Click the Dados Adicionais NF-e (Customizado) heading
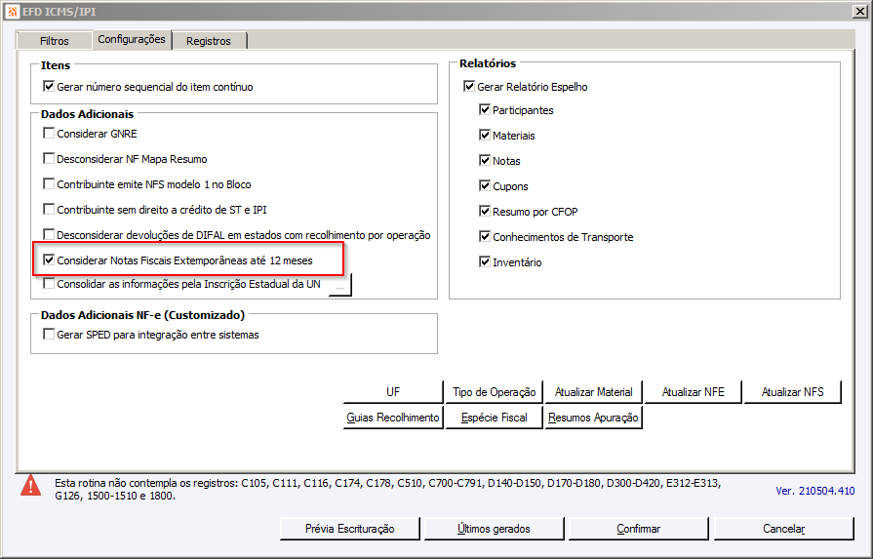 (142, 315)
